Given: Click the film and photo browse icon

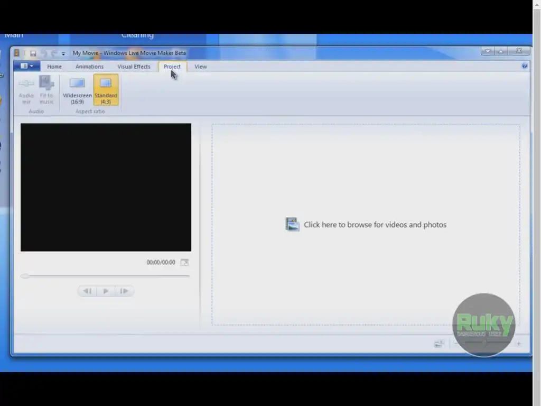Looking at the screenshot, I should click(292, 224).
